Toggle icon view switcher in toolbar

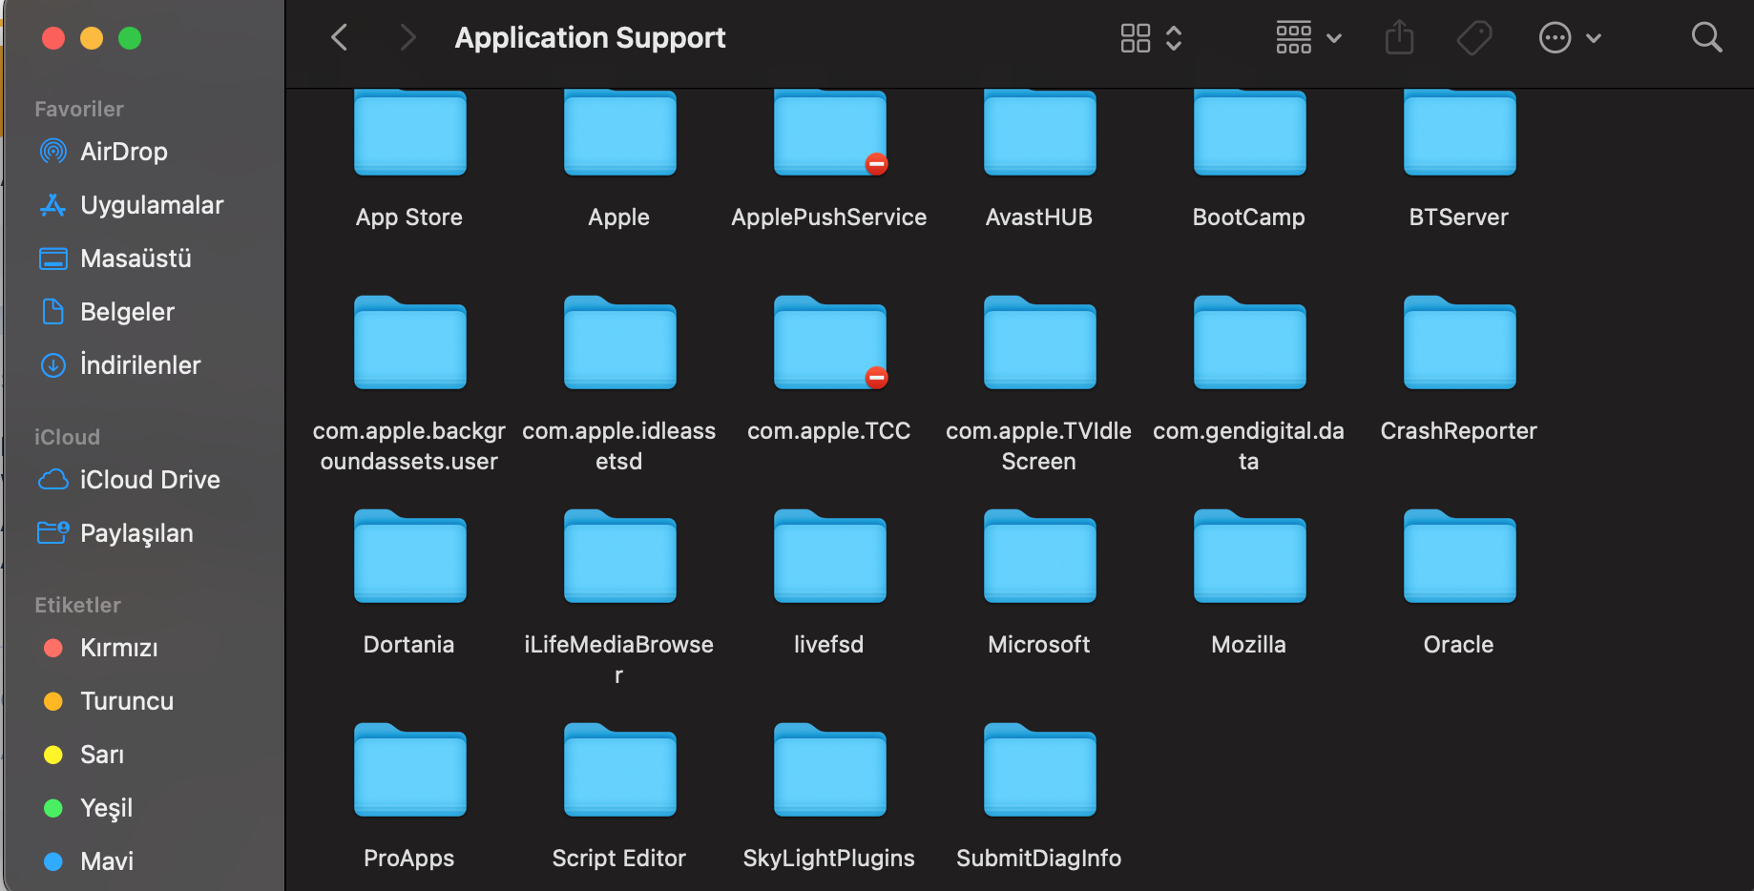(1150, 38)
